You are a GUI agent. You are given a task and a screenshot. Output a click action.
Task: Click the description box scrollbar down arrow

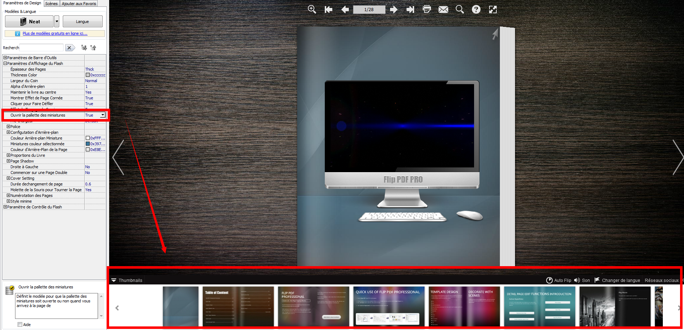[x=101, y=316]
